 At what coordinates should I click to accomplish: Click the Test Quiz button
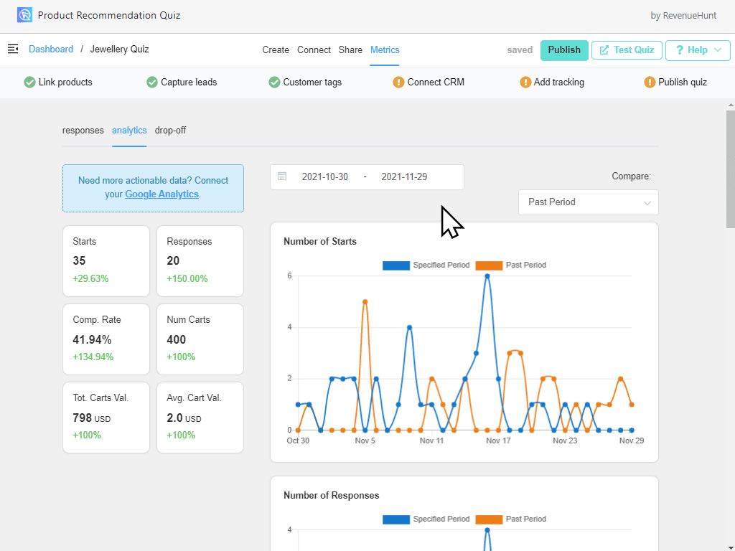(x=627, y=50)
